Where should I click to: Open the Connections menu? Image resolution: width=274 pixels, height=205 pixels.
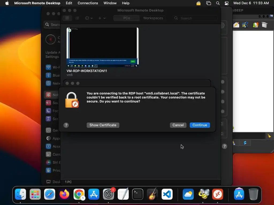click(x=88, y=3)
